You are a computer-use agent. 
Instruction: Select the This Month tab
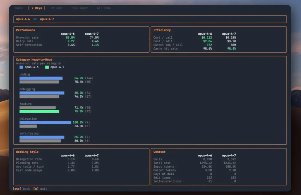tap(79, 8)
